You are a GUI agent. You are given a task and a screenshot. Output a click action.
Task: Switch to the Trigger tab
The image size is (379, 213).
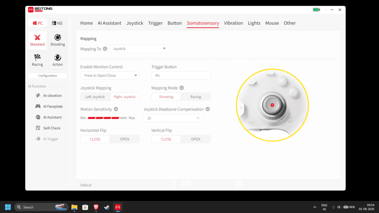click(x=155, y=23)
